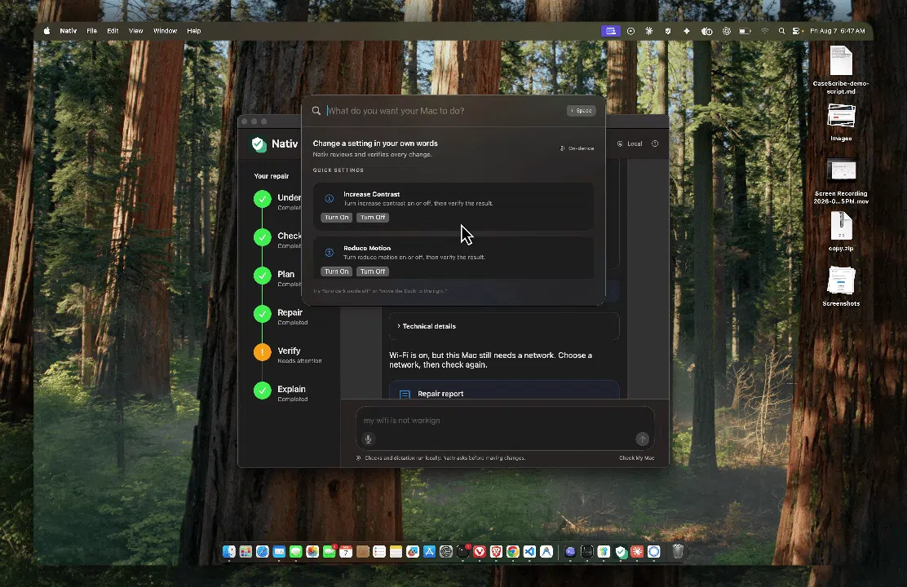Select the copy.zip file on the desktop

841,231
